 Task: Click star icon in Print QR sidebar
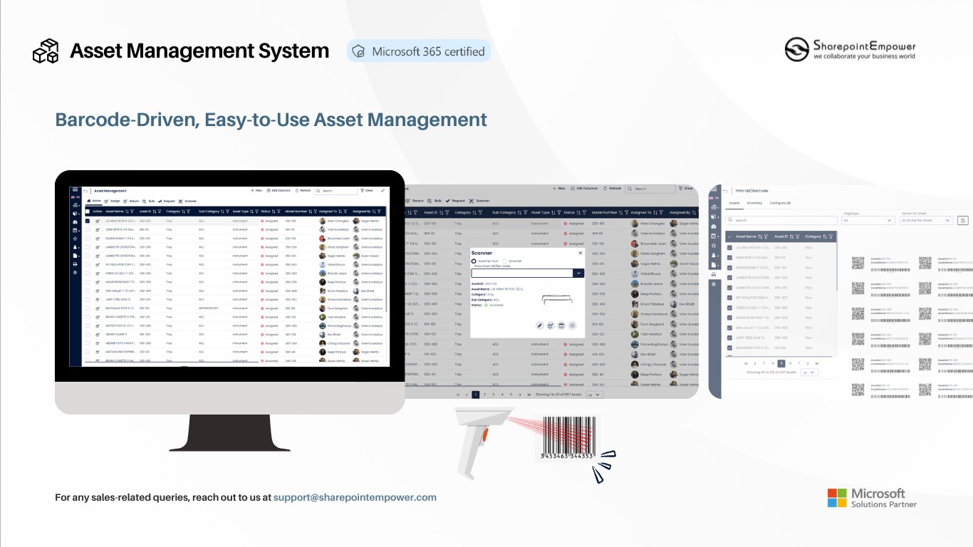(714, 246)
